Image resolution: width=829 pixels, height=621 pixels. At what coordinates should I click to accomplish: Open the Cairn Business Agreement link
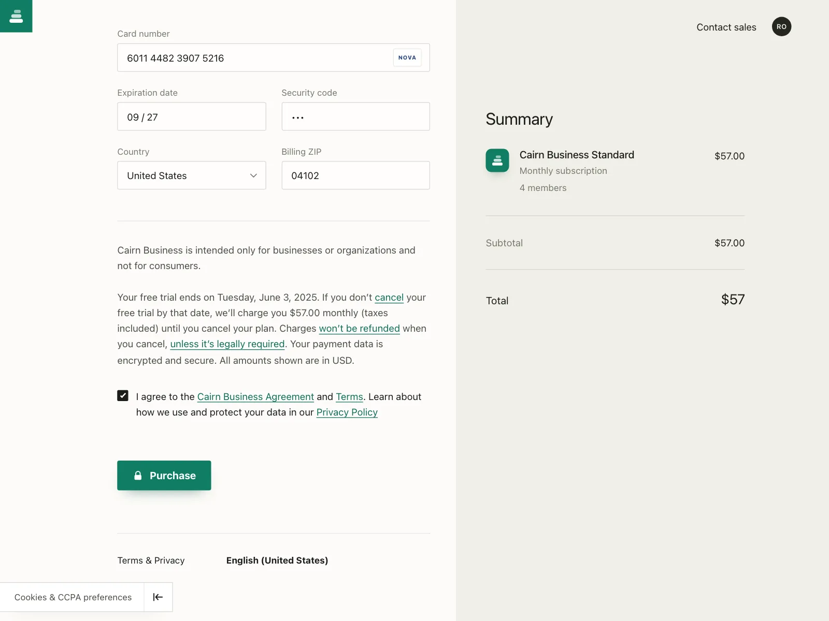pyautogui.click(x=255, y=397)
